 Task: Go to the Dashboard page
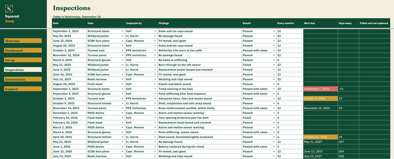click(x=23, y=50)
